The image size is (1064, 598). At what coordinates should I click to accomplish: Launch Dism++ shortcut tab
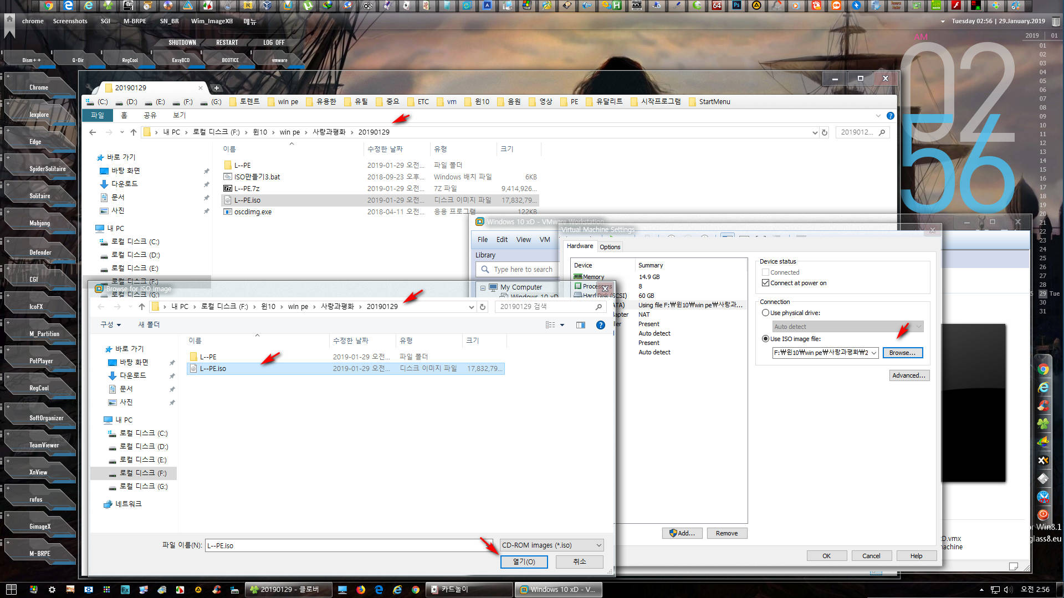coord(32,60)
